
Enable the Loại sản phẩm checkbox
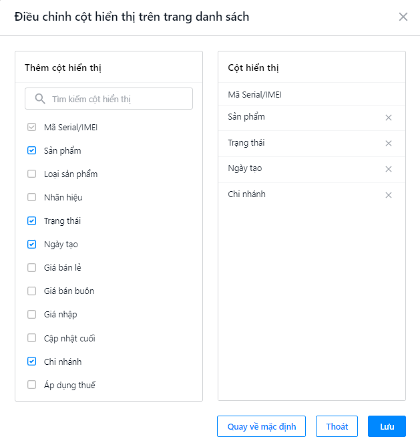pos(31,174)
